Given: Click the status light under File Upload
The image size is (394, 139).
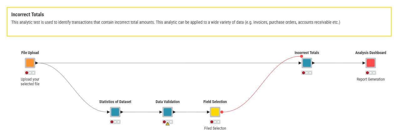Looking at the screenshot, I should (x=30, y=73).
